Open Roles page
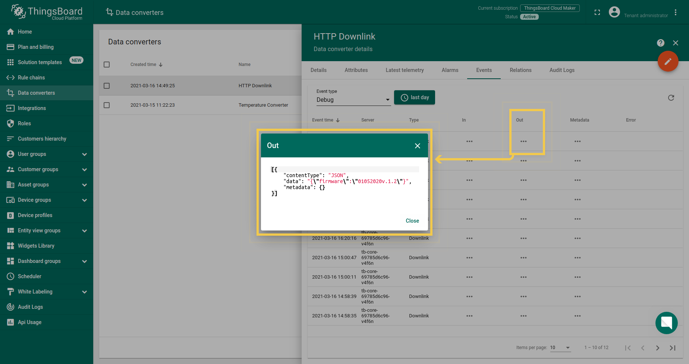Screen dimensions: 689x364 pos(46,123)
